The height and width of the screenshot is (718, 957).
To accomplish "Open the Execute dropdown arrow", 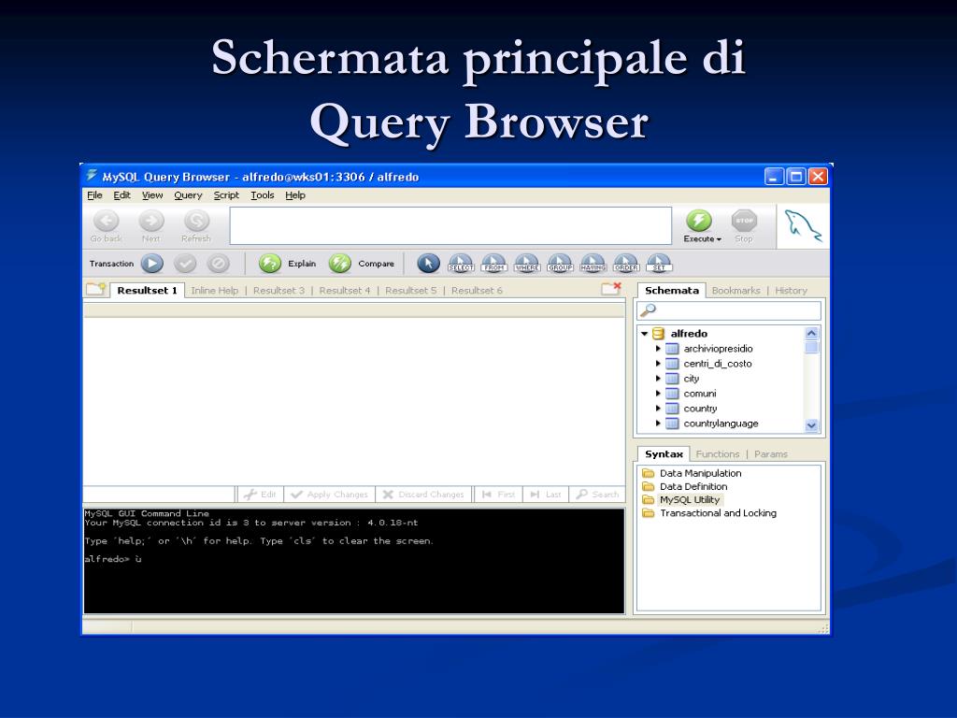I will (719, 239).
